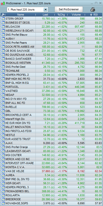Open chart icon for FROMAGERIES BEL
This screenshot has height=206, width=103.
tap(3, 191)
